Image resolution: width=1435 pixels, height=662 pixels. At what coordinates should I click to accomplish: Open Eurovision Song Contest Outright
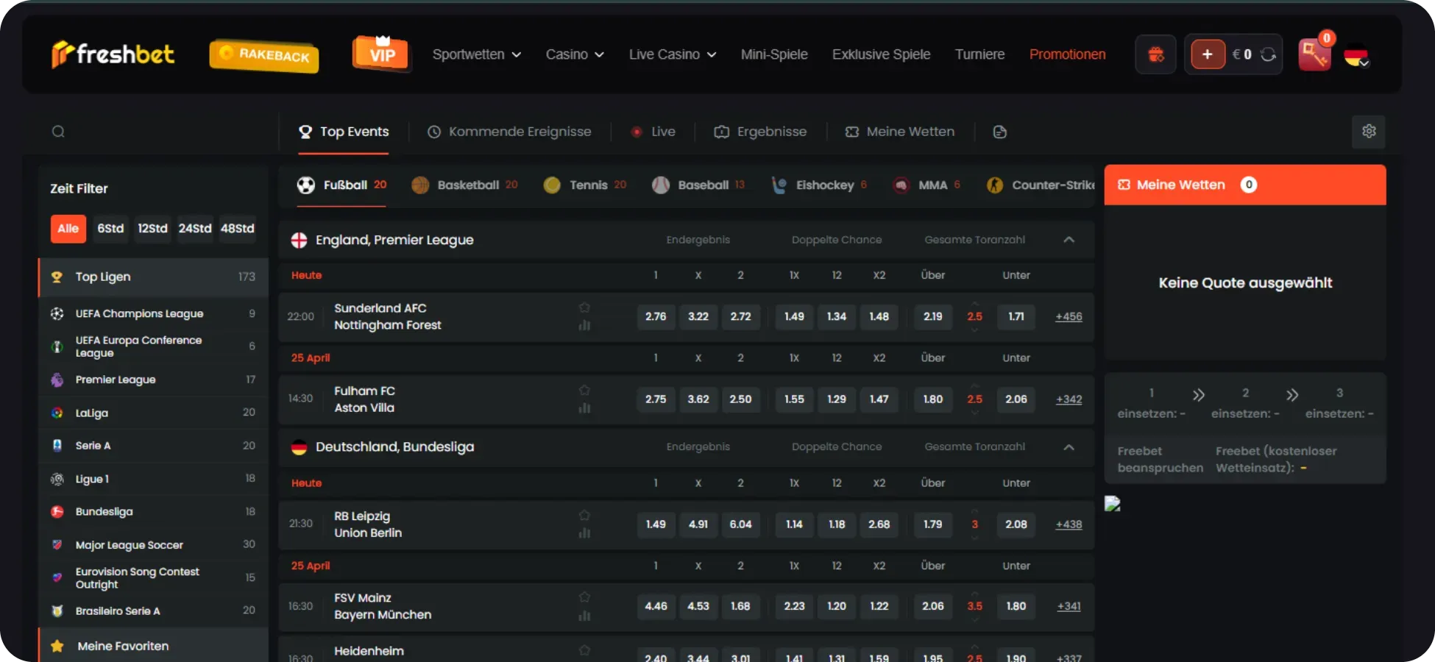pos(153,578)
